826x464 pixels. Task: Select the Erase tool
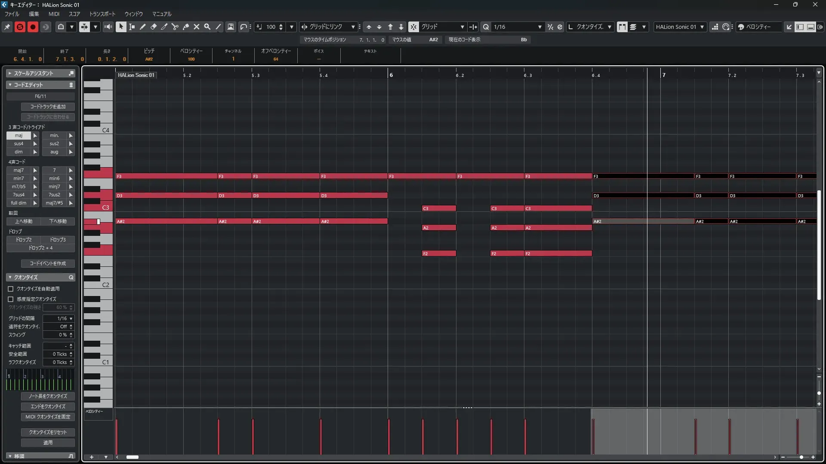(154, 27)
